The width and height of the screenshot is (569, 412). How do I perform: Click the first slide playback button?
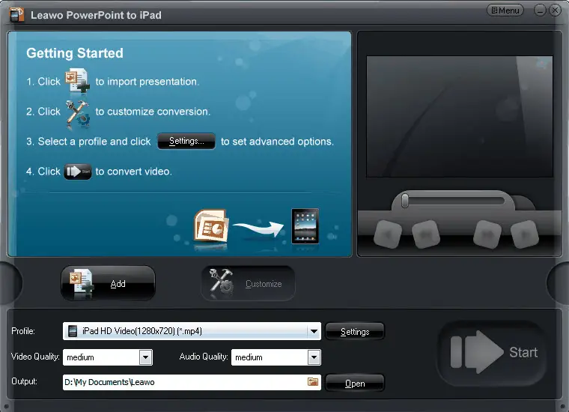(388, 234)
